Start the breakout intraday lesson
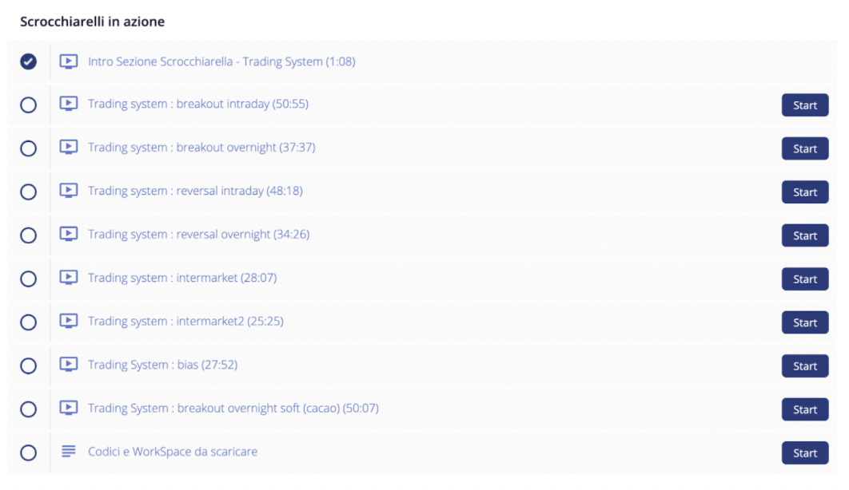 click(804, 105)
